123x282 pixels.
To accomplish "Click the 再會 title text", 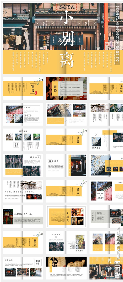I will click(110, 265).
